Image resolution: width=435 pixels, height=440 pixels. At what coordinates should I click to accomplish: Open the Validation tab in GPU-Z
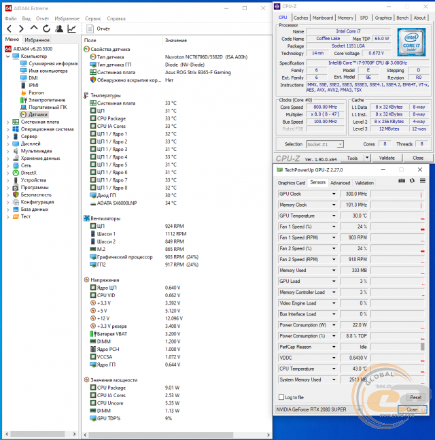[364, 183]
